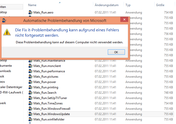
Task: Select the file name Mats_Run.aero
Action: pyautogui.click(x=43, y=12)
